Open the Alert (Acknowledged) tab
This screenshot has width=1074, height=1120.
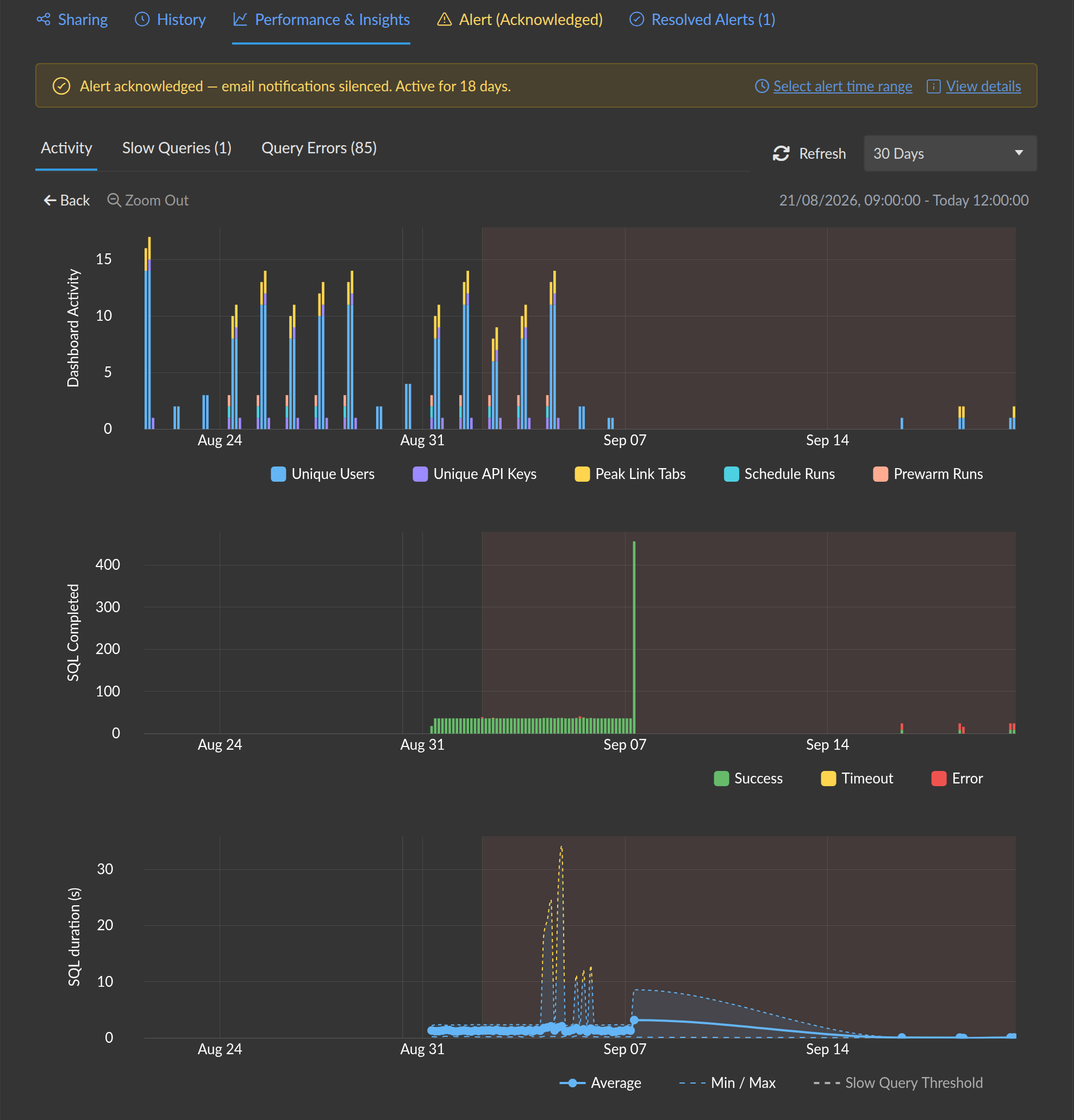coord(520,20)
